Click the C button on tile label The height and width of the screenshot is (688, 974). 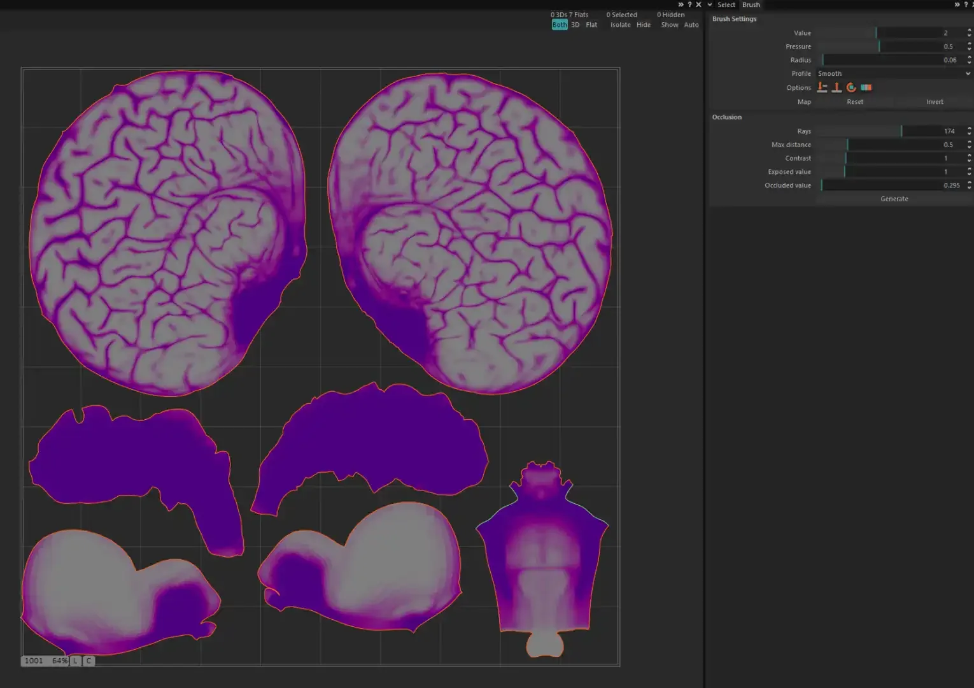coord(88,661)
